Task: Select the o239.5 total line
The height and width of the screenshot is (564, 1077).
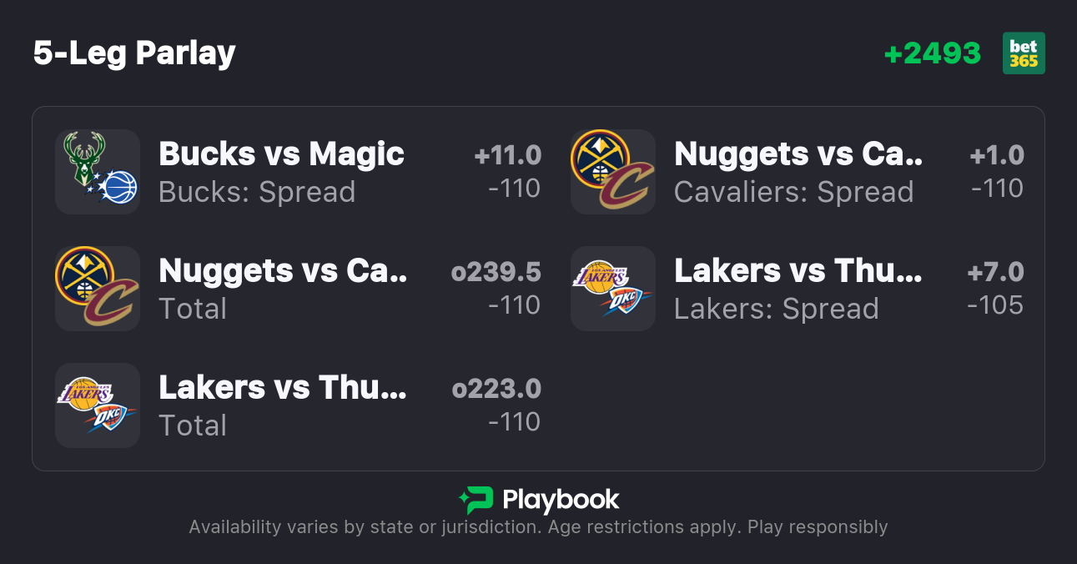Action: click(x=496, y=272)
